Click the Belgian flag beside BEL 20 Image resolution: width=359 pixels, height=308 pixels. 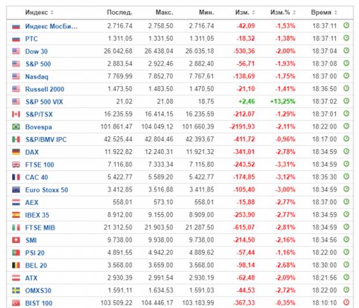(16, 265)
